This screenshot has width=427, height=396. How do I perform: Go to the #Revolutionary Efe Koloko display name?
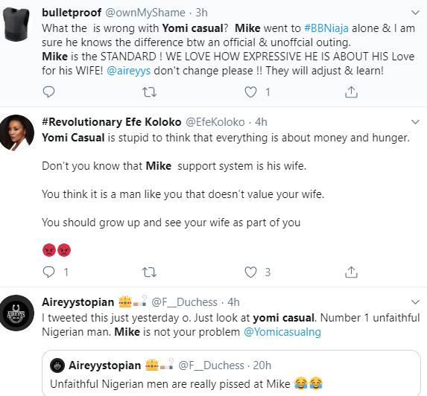click(111, 122)
